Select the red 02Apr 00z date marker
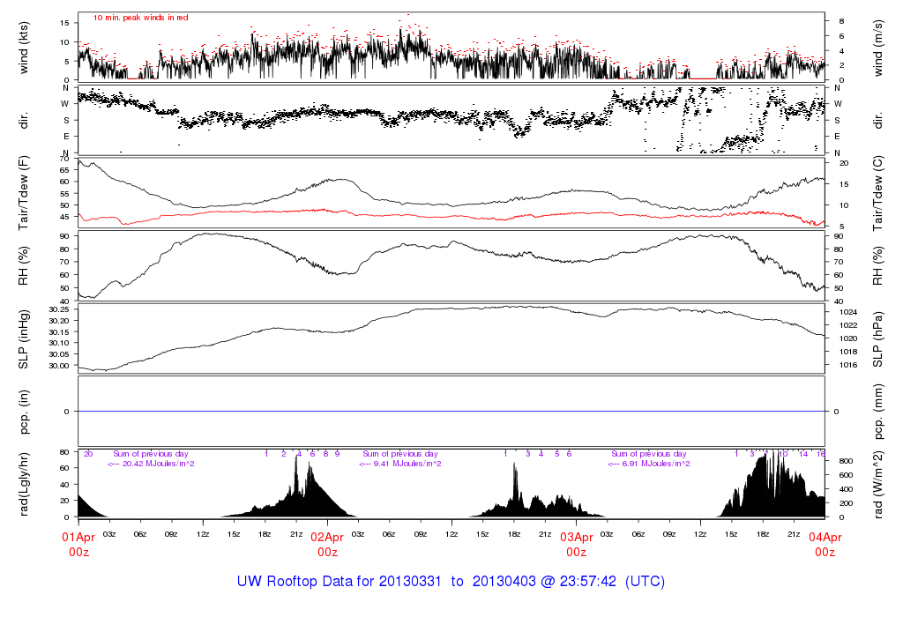The image size is (903, 617). click(x=327, y=544)
